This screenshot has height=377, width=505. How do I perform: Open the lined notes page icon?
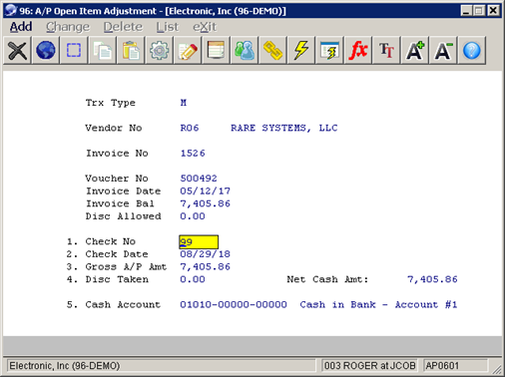[x=216, y=51]
